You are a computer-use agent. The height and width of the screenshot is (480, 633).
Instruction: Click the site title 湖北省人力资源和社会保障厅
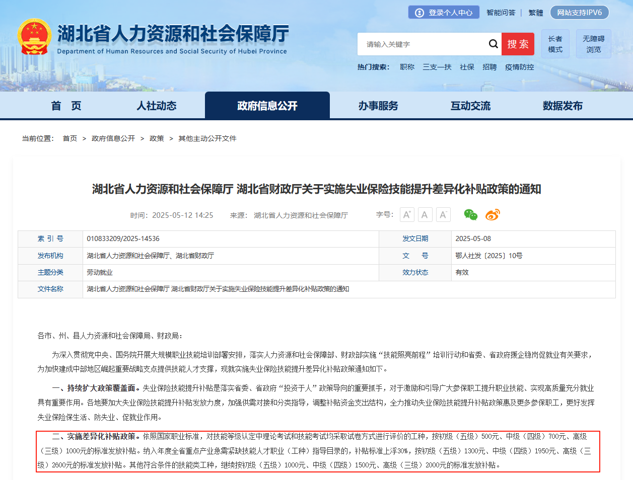tap(173, 33)
